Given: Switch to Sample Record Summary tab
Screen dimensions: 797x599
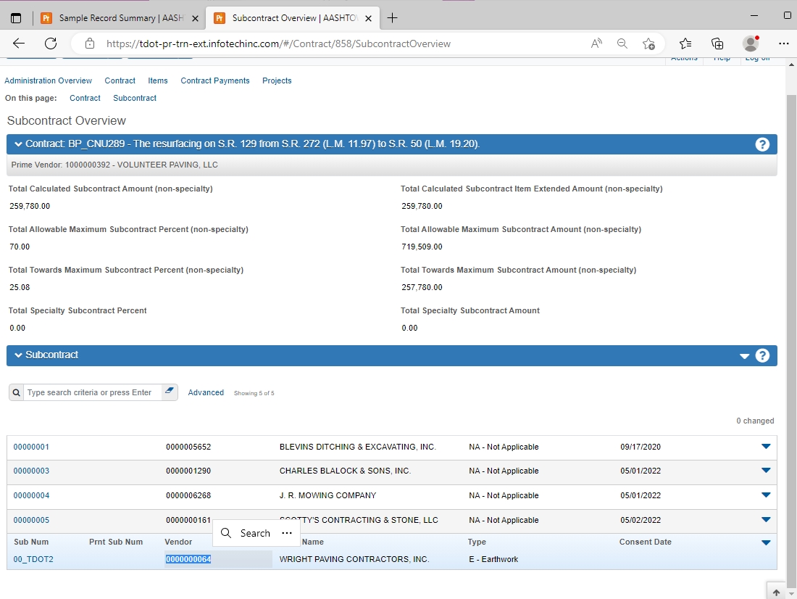Looking at the screenshot, I should coord(121,18).
